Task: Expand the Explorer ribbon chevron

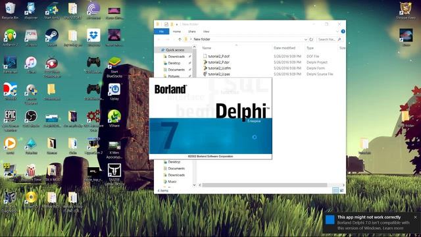Action: (337, 32)
